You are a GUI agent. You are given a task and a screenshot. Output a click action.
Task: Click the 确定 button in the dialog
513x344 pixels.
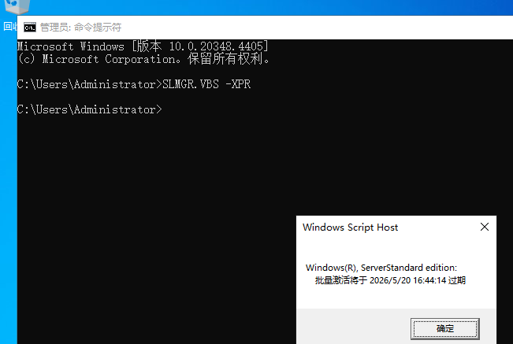(445, 328)
